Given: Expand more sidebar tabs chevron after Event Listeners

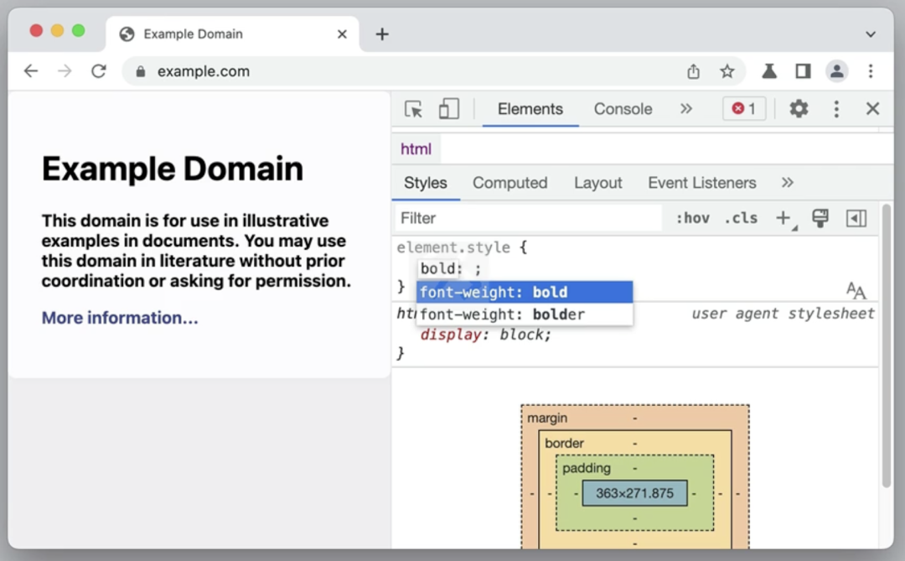Looking at the screenshot, I should tap(787, 183).
